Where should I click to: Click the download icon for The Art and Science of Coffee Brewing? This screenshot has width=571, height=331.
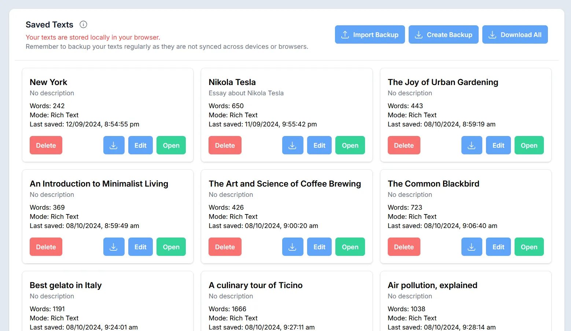[x=292, y=247]
